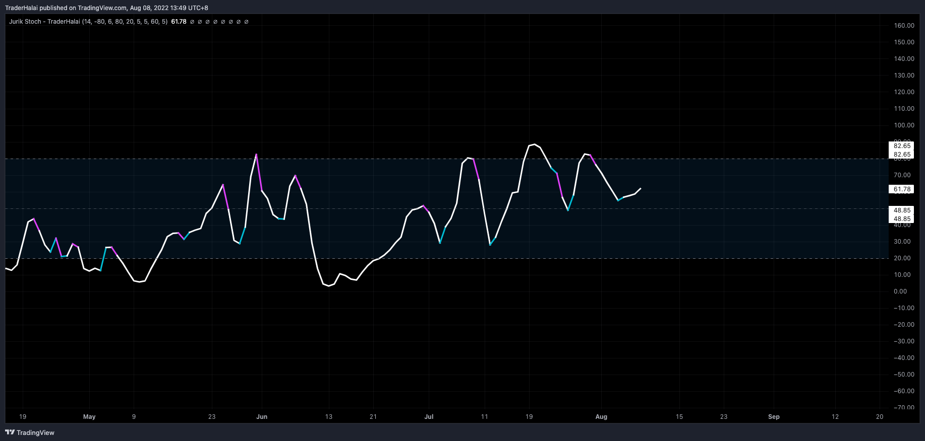925x441 pixels.
Task: Select the Jurik Stoch - TraderHalai indicator title
Action: pos(44,22)
